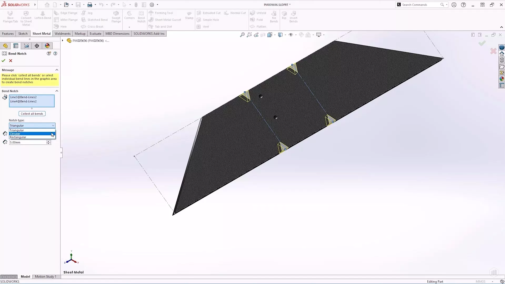
Task: Confirm Bend-Notch with the green checkmark
Action: [x=3, y=61]
